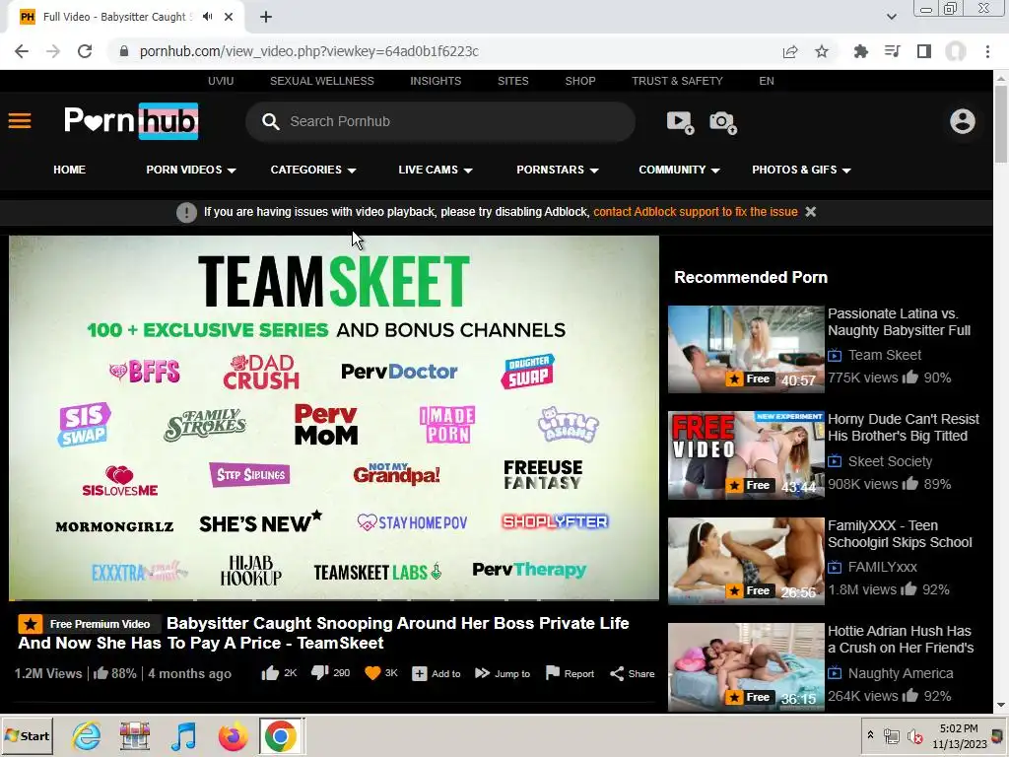Click the main video player area
The width and height of the screenshot is (1009, 757).
click(334, 418)
